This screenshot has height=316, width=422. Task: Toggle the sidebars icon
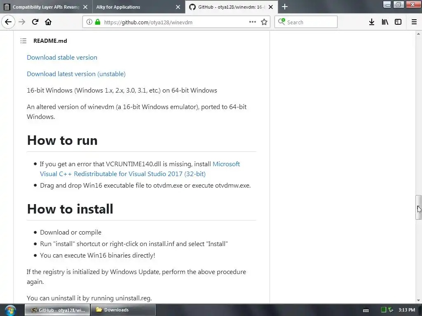398,22
